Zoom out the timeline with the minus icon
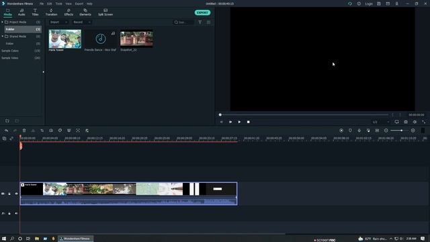The image size is (430, 242). 386,130
